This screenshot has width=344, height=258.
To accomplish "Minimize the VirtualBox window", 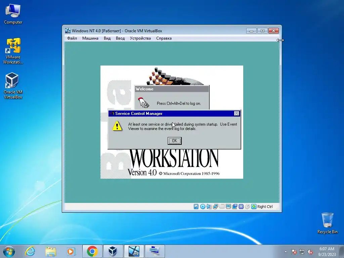I will [251, 31].
